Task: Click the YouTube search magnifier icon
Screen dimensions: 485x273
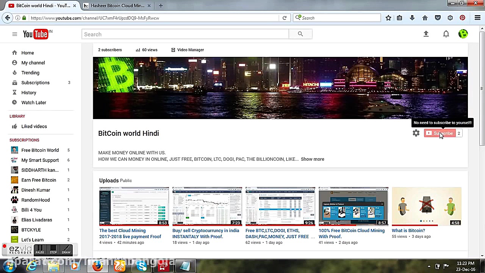Action: 300,34
